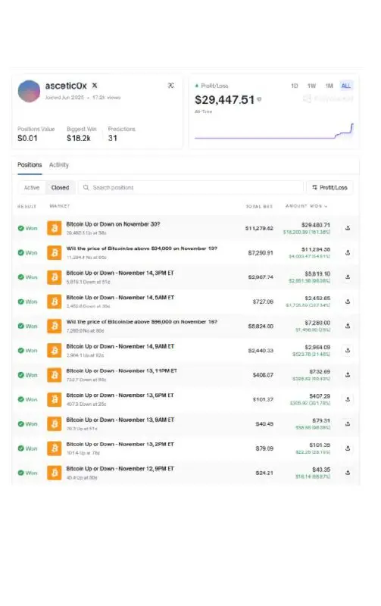Open the Profit/Loss sort dropdown
This screenshot has width=381, height=606.
point(329,187)
